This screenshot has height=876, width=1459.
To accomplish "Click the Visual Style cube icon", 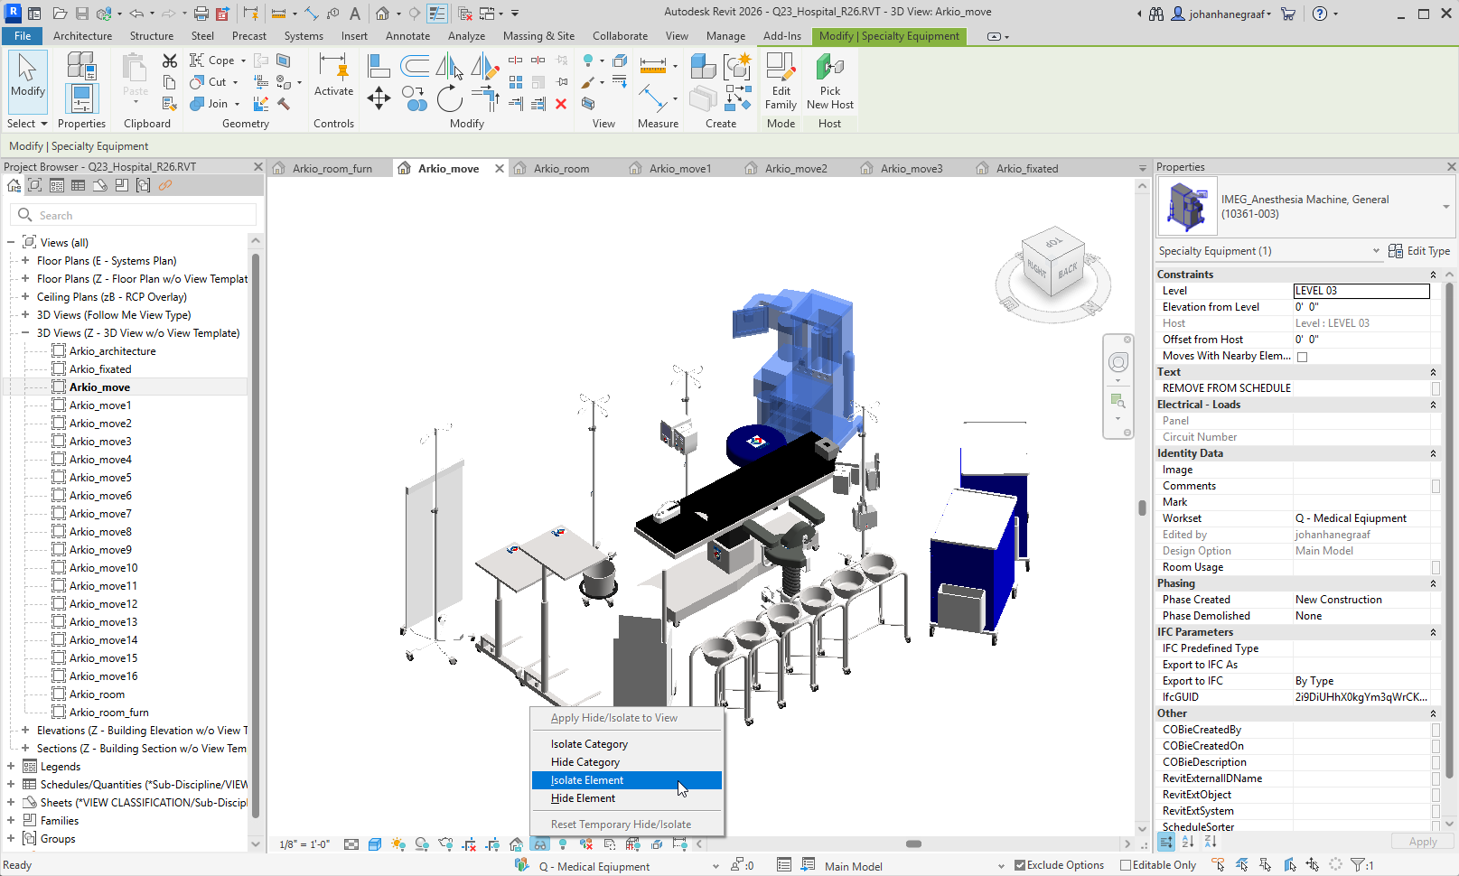I will (375, 844).
